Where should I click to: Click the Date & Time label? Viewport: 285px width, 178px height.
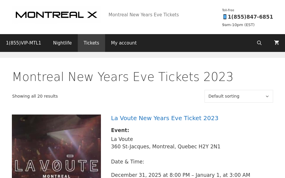[x=127, y=162]
